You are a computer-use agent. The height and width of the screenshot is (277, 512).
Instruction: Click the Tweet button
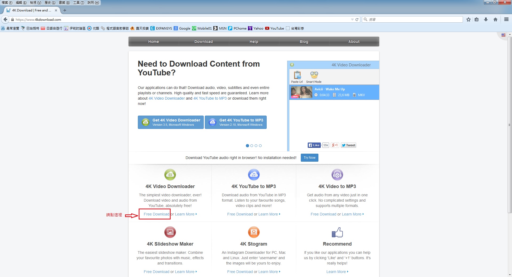[x=349, y=145]
